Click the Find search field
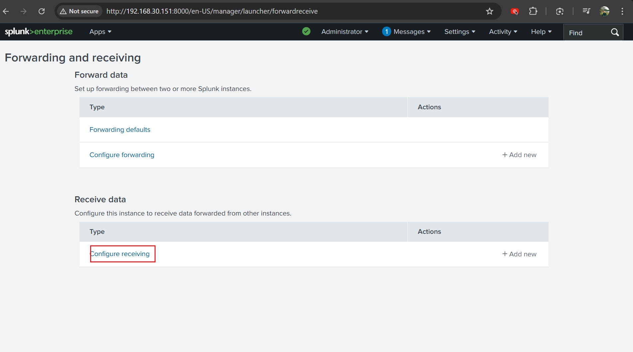Screen dimensions: 633x352 point(585,33)
